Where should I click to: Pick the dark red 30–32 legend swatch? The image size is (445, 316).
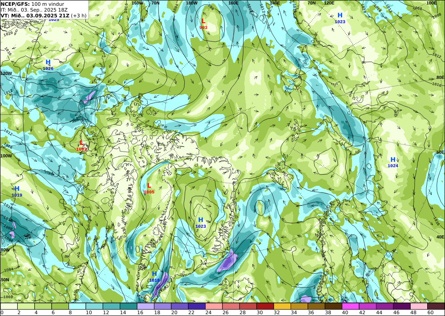(x=265, y=306)
